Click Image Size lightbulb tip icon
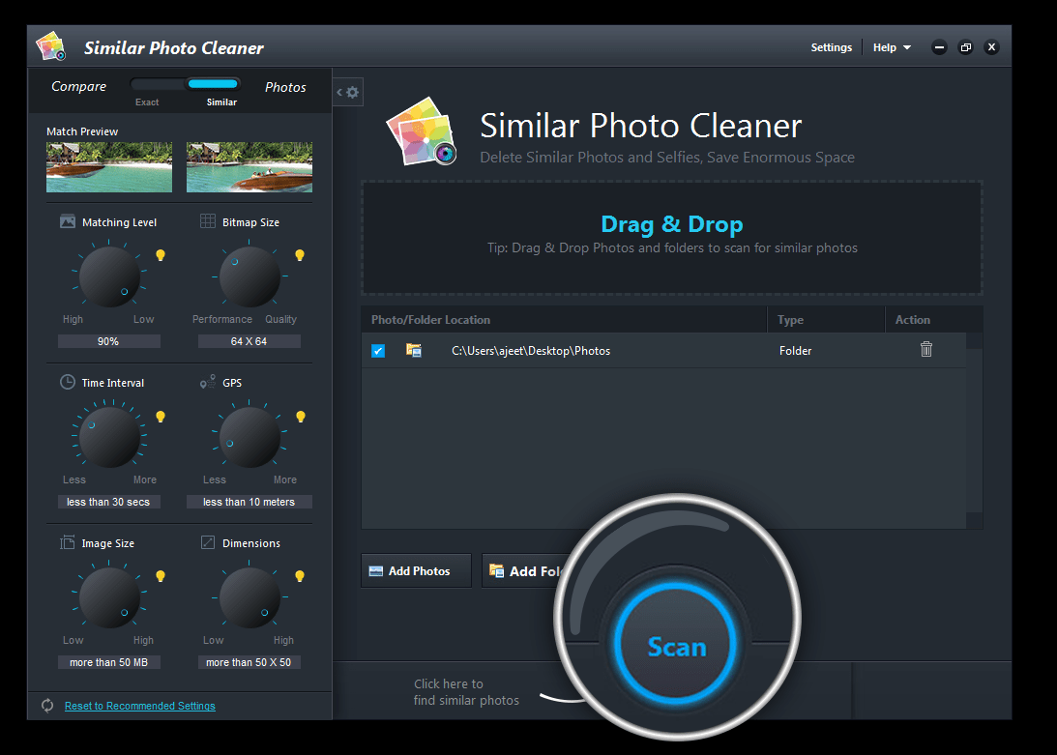This screenshot has height=755, width=1057. (161, 576)
